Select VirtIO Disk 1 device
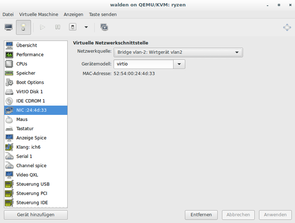The width and height of the screenshot is (295, 223). pyautogui.click(x=29, y=91)
